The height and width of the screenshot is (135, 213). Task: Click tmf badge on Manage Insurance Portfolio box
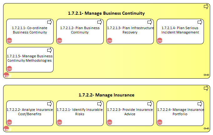[160, 122]
